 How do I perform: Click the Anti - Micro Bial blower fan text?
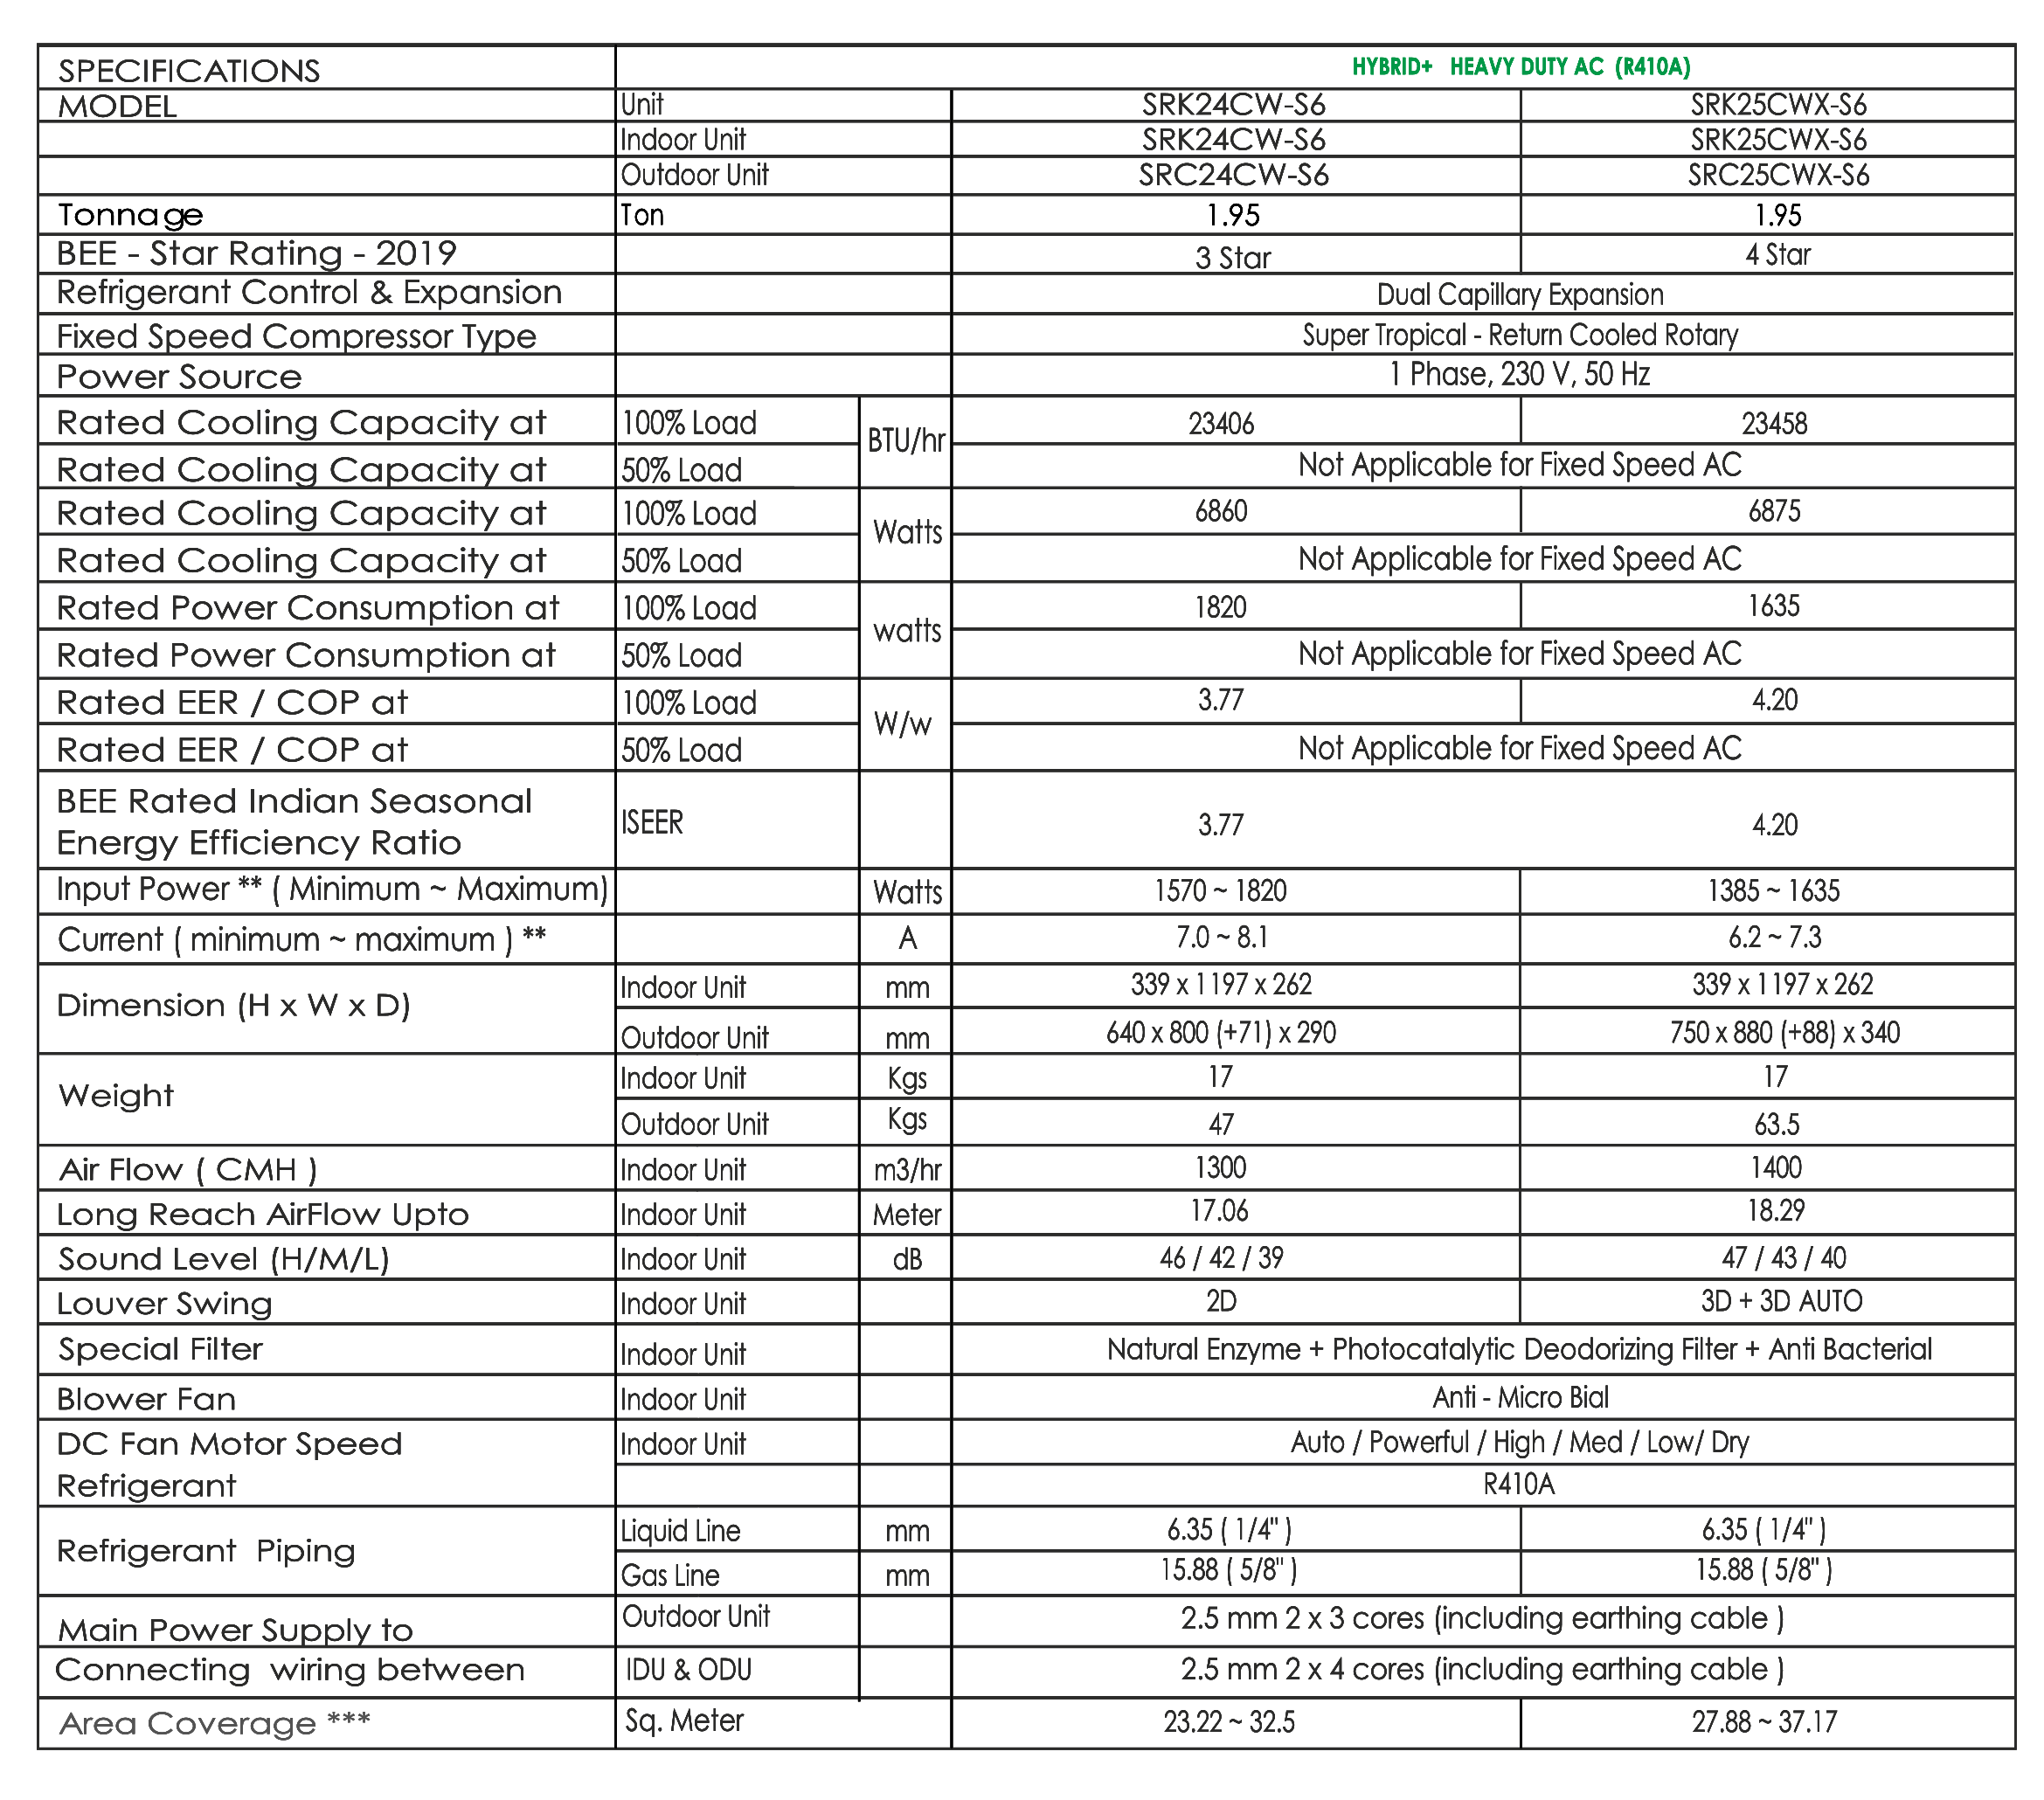click(x=1520, y=1397)
